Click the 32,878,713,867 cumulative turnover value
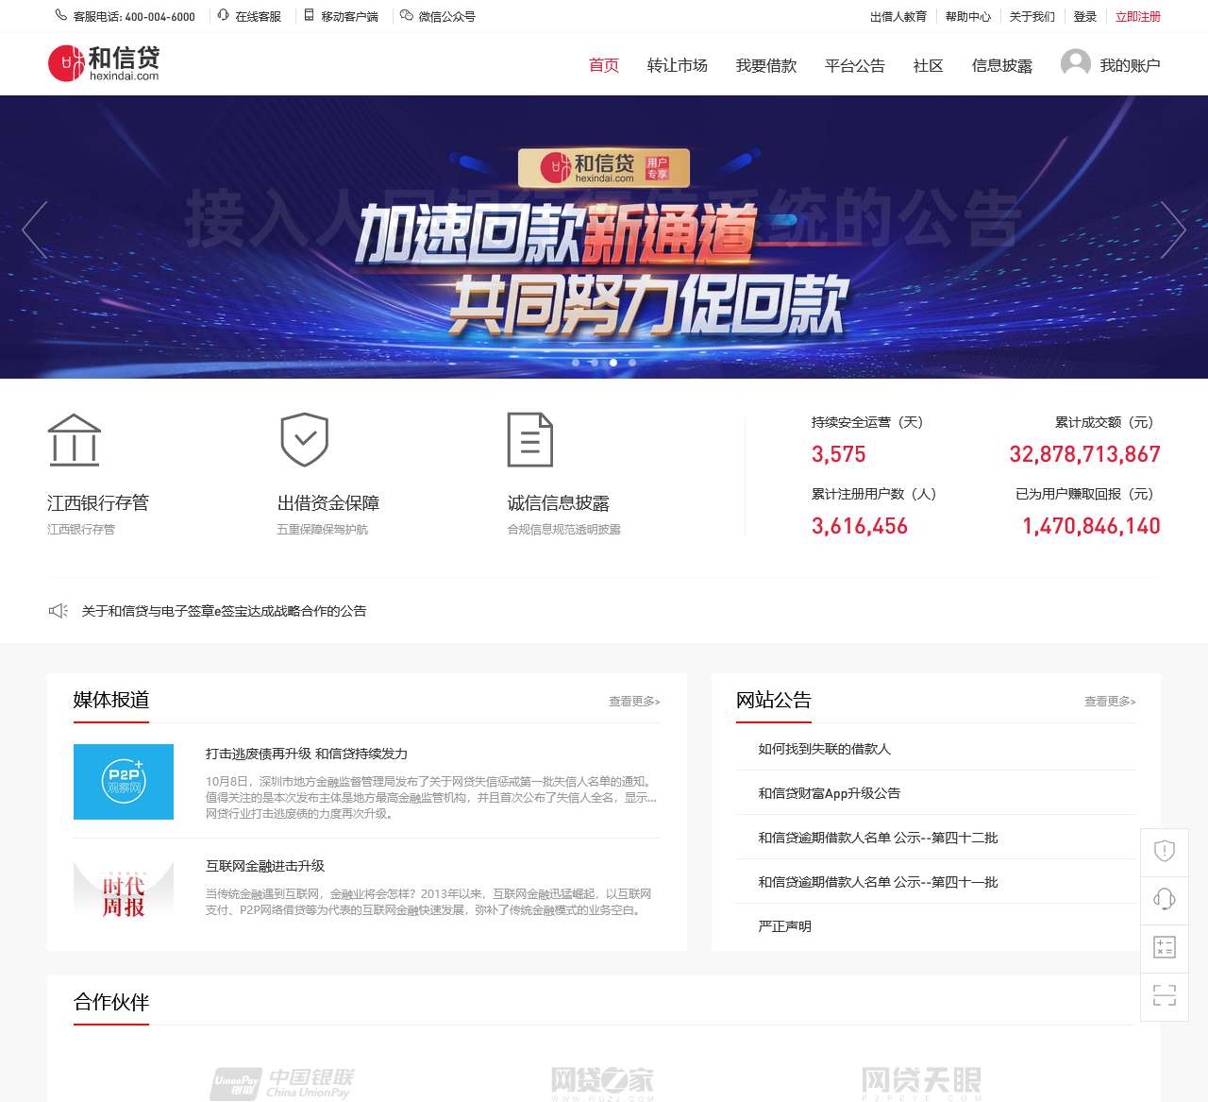 1085,454
